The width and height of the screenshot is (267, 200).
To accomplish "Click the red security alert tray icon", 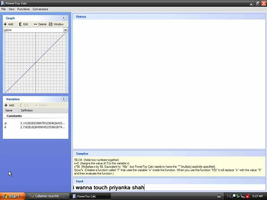I will tap(248, 196).
